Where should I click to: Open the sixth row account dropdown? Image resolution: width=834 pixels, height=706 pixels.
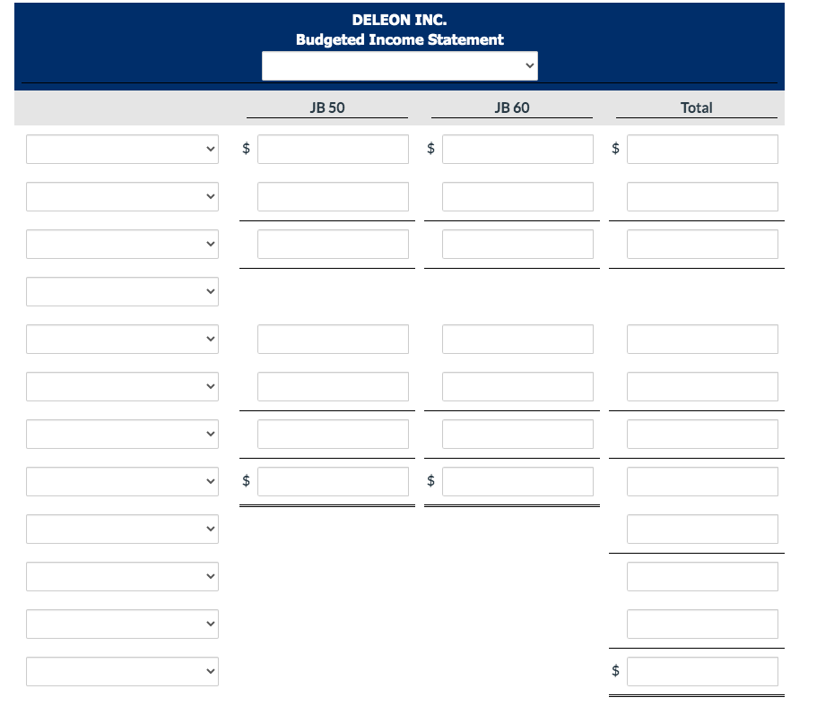tap(122, 386)
